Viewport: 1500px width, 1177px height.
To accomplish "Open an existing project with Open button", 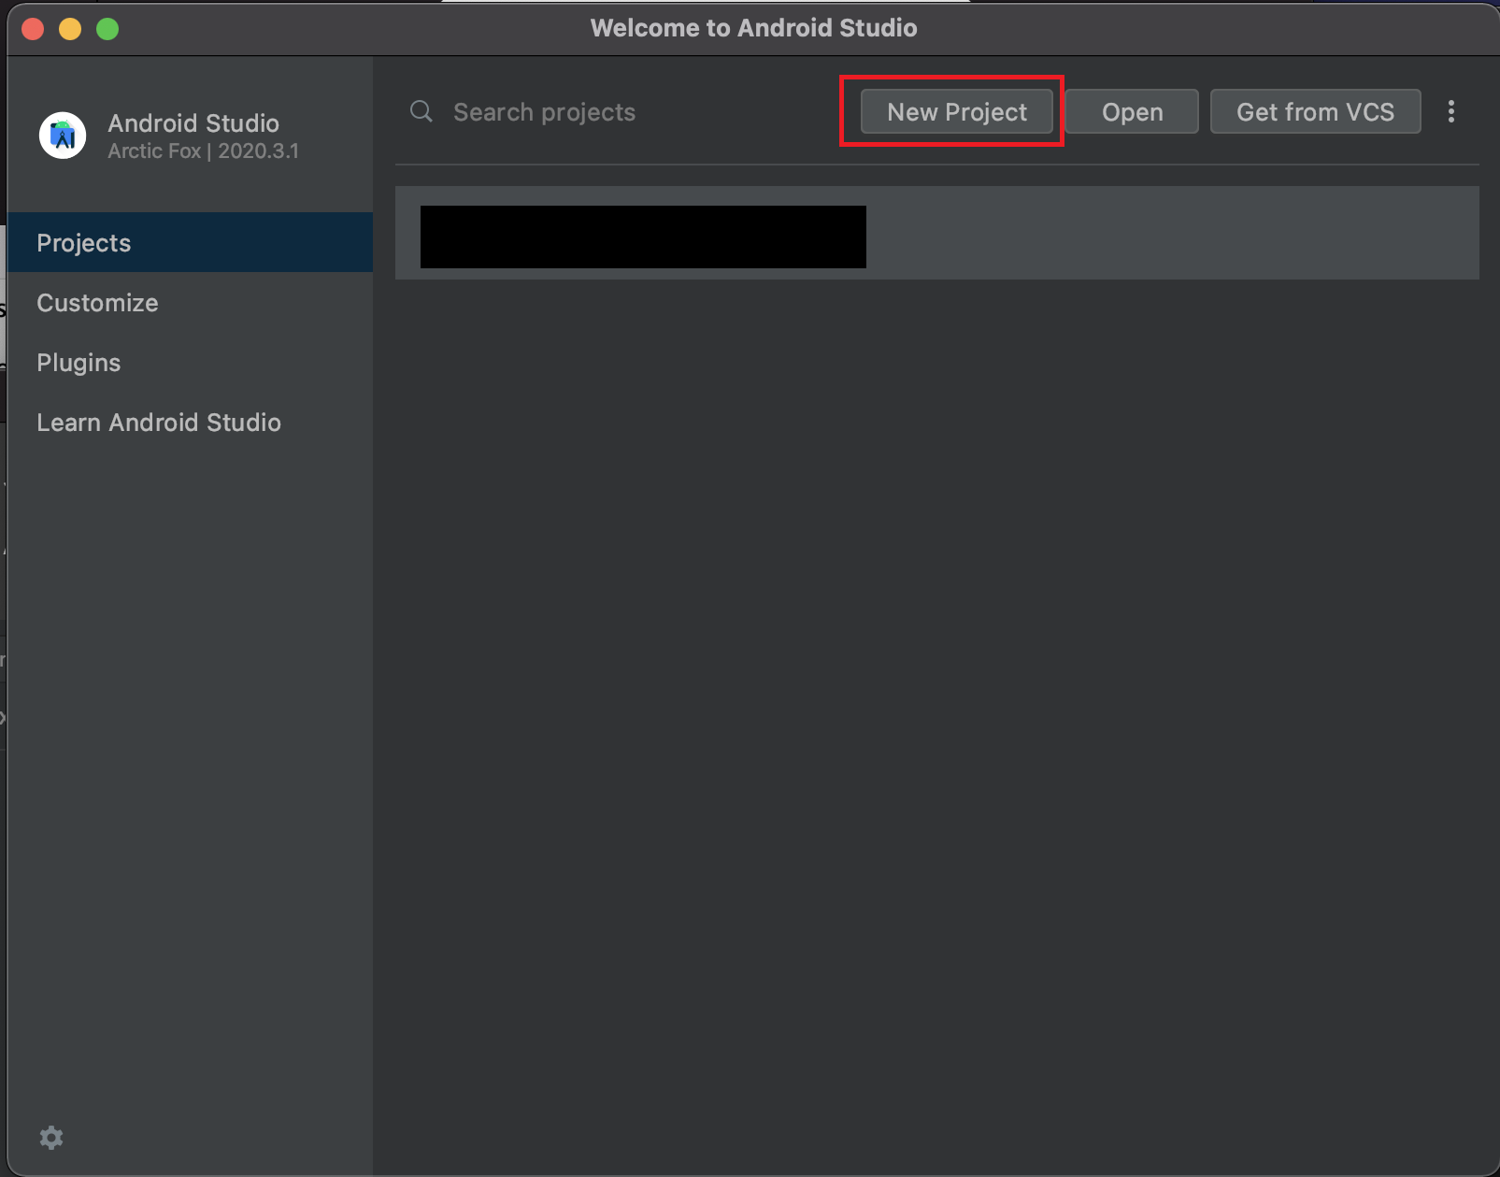I will (x=1132, y=112).
